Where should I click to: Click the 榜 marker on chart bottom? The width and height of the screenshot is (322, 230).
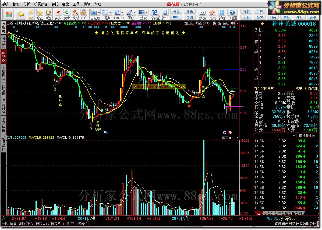pos(224,133)
